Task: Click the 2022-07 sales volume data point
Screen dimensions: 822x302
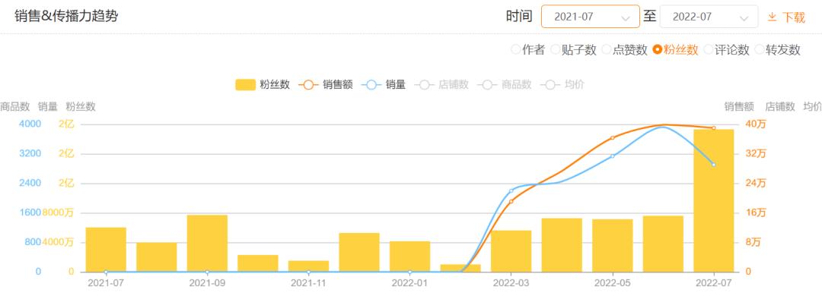Action: pyautogui.click(x=713, y=165)
